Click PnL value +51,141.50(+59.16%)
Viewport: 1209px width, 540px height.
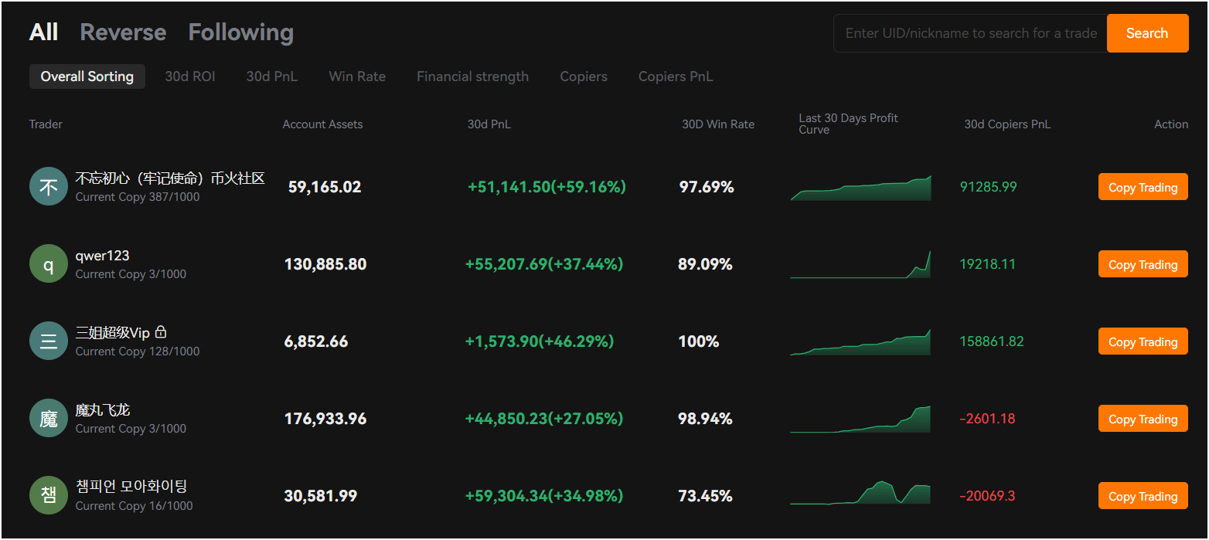point(547,187)
